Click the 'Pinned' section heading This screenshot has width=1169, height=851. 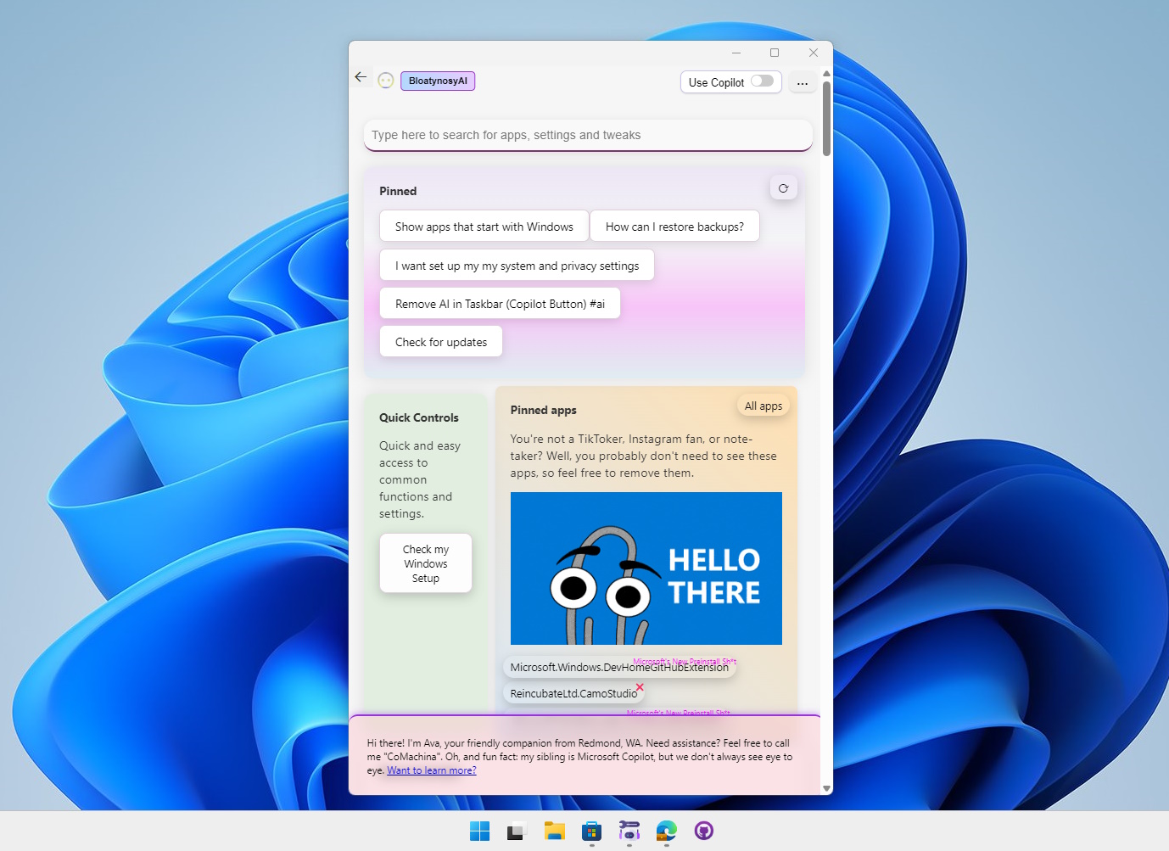tap(398, 191)
